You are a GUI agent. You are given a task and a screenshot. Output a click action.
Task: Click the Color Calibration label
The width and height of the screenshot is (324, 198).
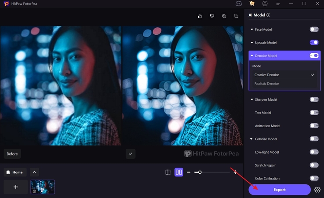(x=267, y=178)
